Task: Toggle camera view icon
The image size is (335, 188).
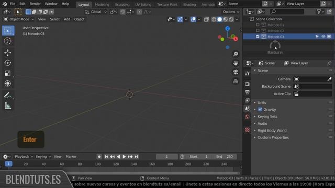Action: (236, 72)
